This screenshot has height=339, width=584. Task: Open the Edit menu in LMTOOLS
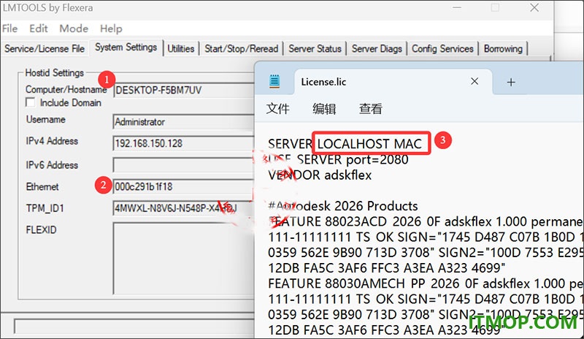point(39,28)
